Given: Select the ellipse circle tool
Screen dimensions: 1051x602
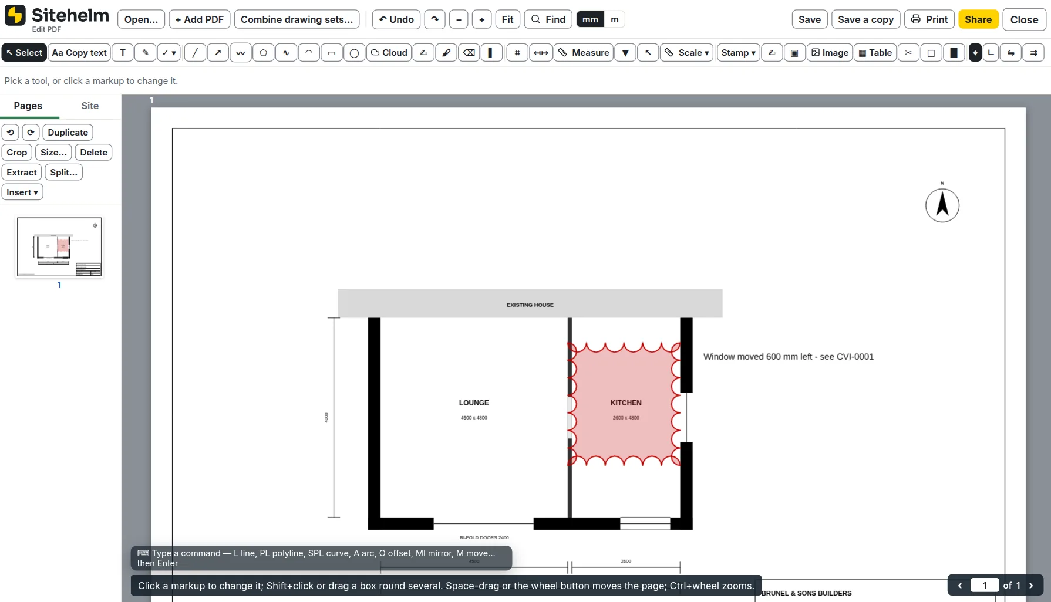Looking at the screenshot, I should coord(354,53).
